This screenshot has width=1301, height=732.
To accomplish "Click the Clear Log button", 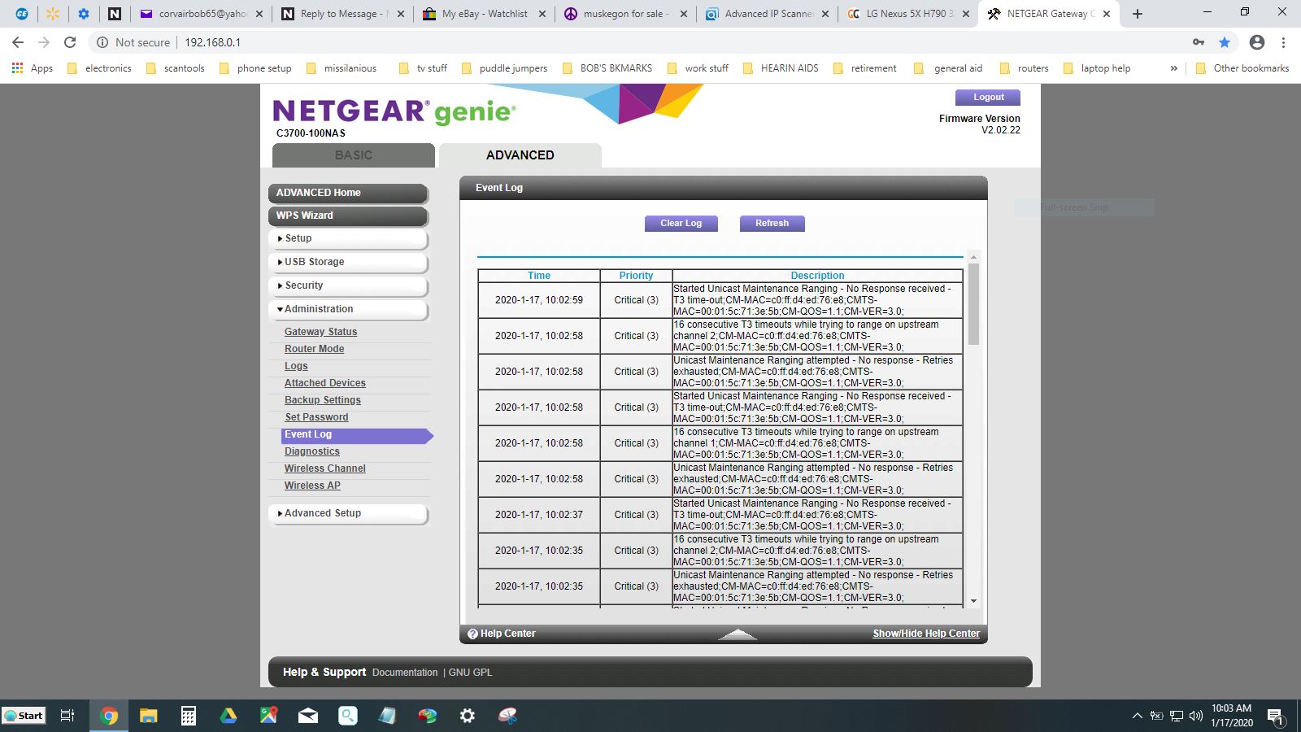I will [x=681, y=223].
